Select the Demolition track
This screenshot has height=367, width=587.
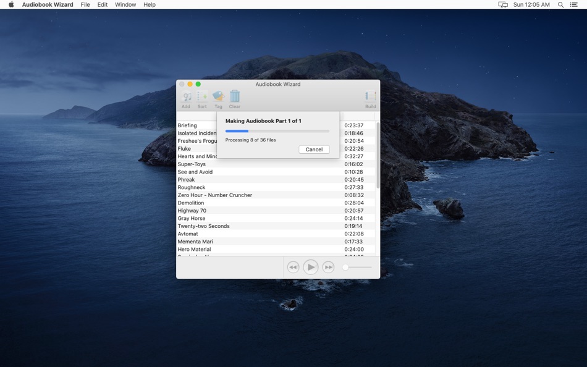click(x=276, y=203)
